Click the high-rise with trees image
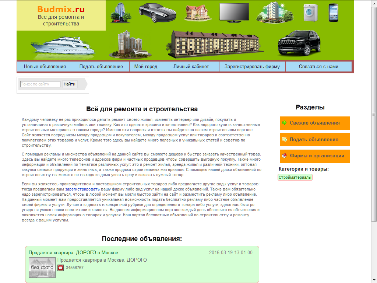The height and width of the screenshot is (283, 377). 275,13
